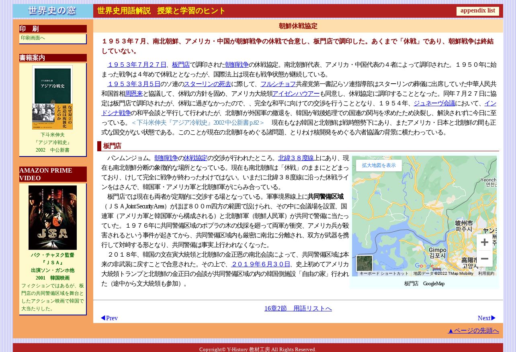Open the 北緯３８度線 link
The height and width of the screenshot is (352, 516).
coord(296,158)
